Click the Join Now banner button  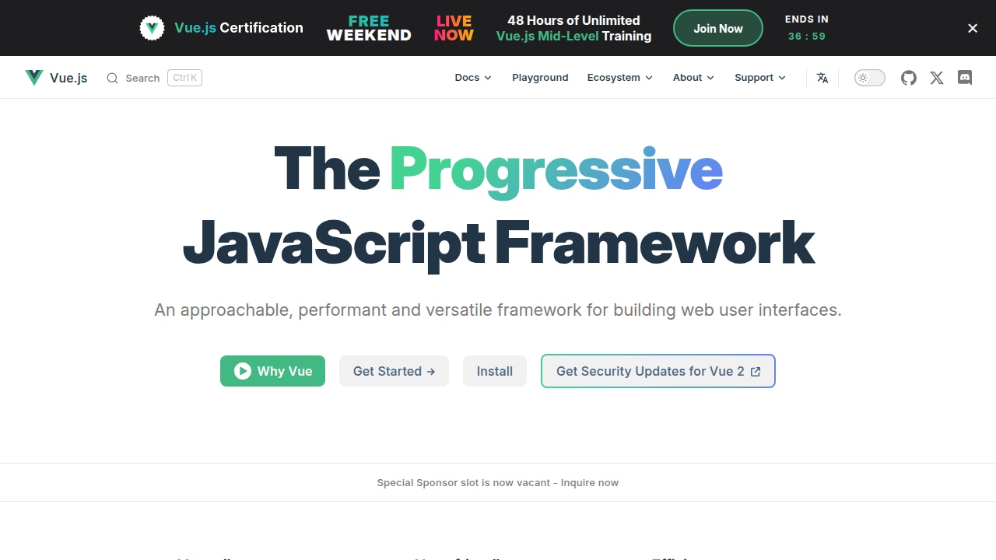(x=718, y=28)
